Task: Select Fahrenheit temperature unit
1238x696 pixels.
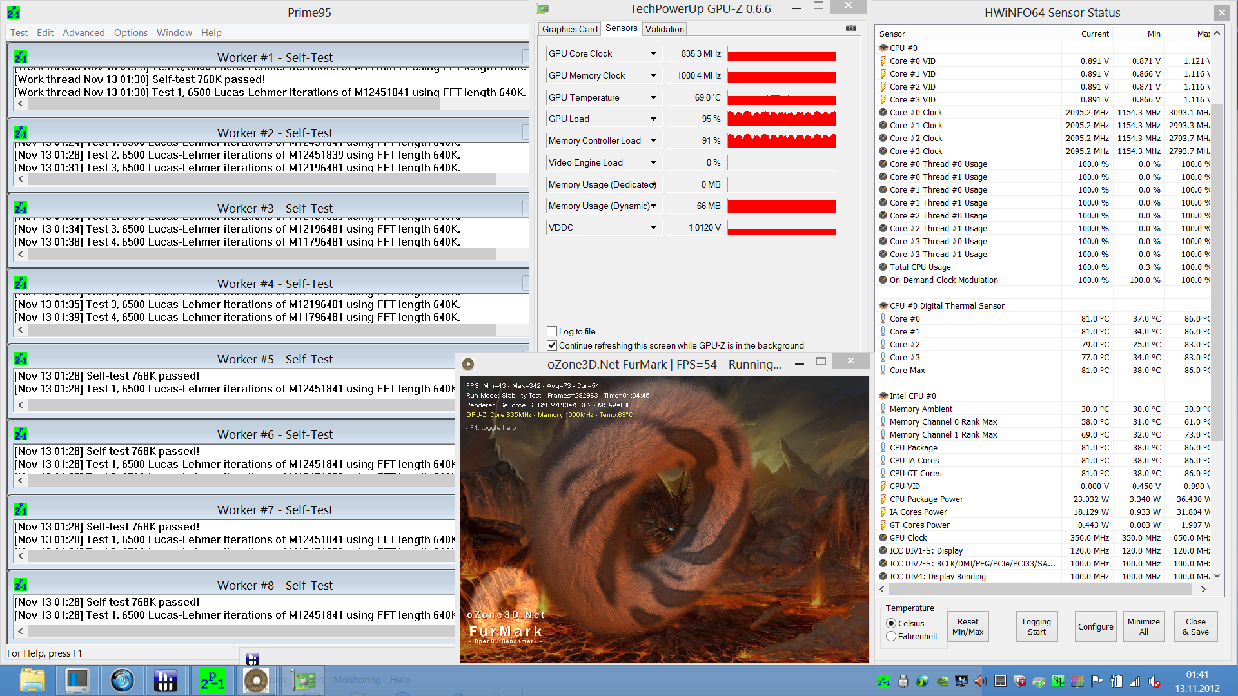Action: tap(891, 636)
